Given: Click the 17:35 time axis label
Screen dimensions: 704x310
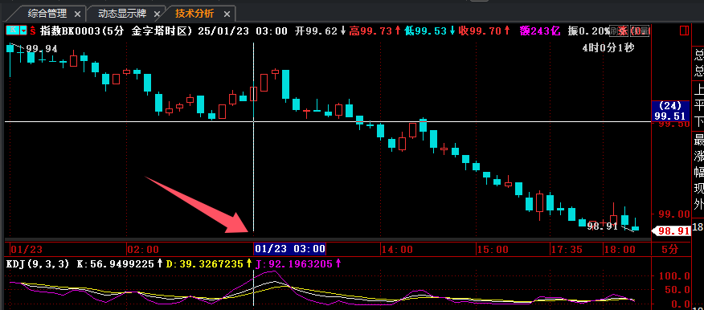Looking at the screenshot, I should [567, 250].
